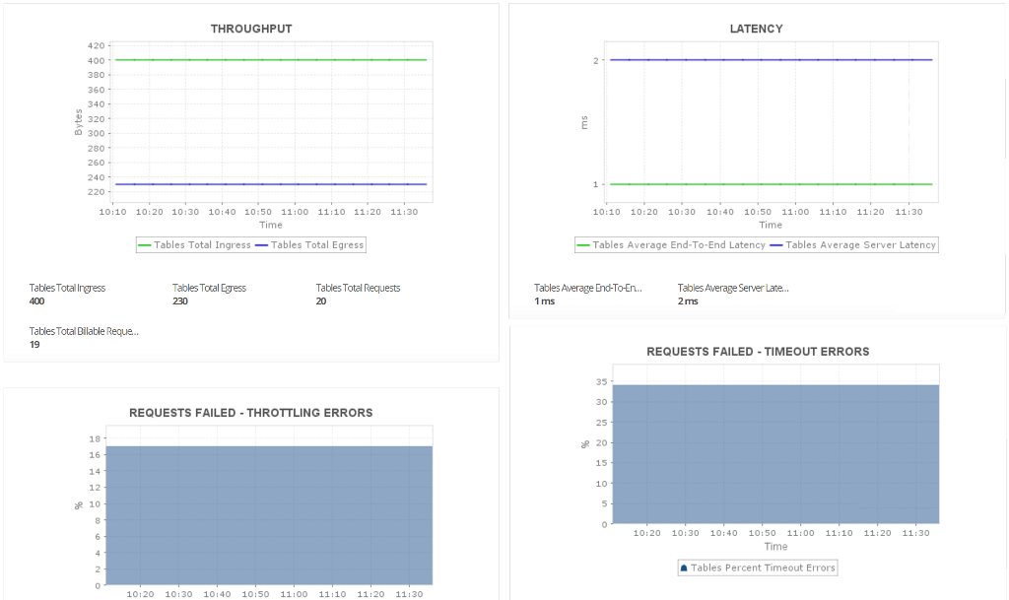Select Tables Total Ingress legend entry

point(194,245)
